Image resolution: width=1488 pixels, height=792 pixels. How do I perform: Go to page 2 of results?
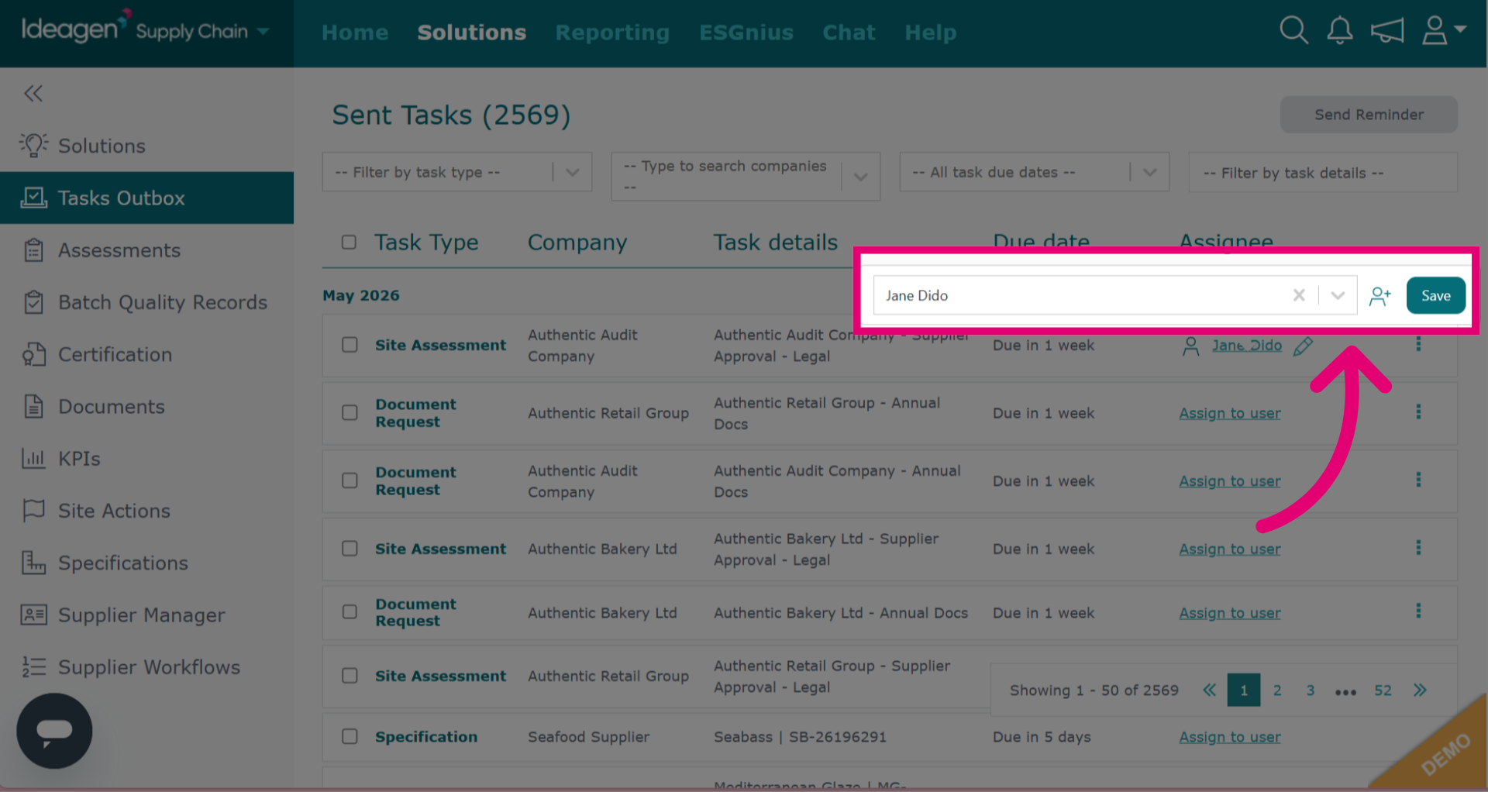point(1277,690)
